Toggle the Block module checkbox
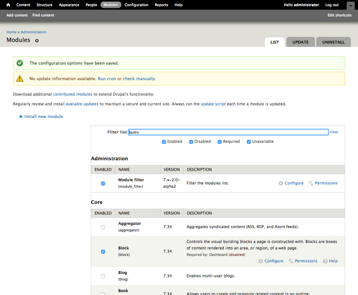The width and height of the screenshot is (358, 295). [103, 252]
